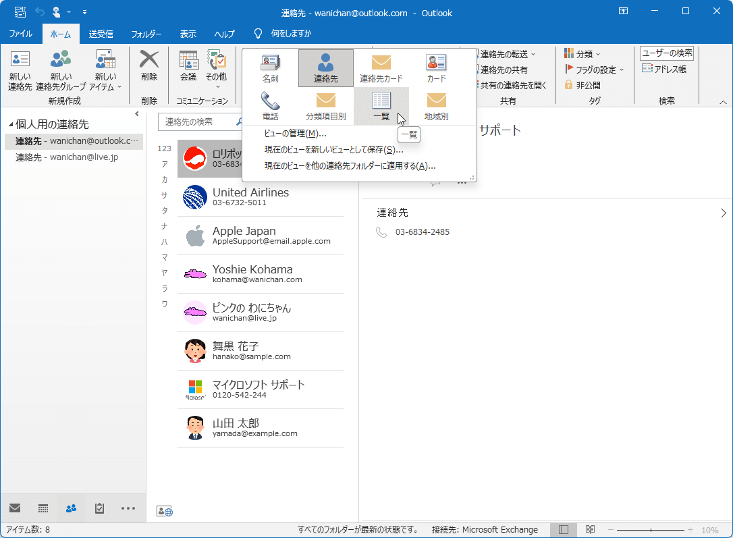Open the その他 communication dropdown
The width and height of the screenshot is (733, 538).
pos(217,69)
